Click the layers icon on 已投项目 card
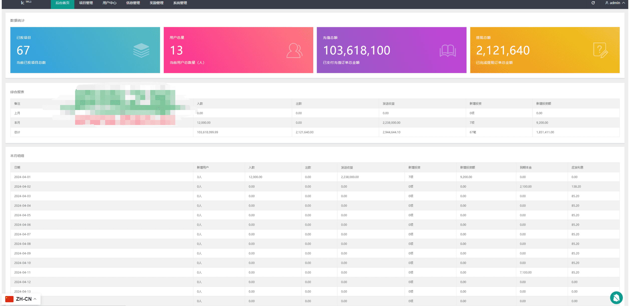Image resolution: width=629 pixels, height=306 pixels. point(141,50)
